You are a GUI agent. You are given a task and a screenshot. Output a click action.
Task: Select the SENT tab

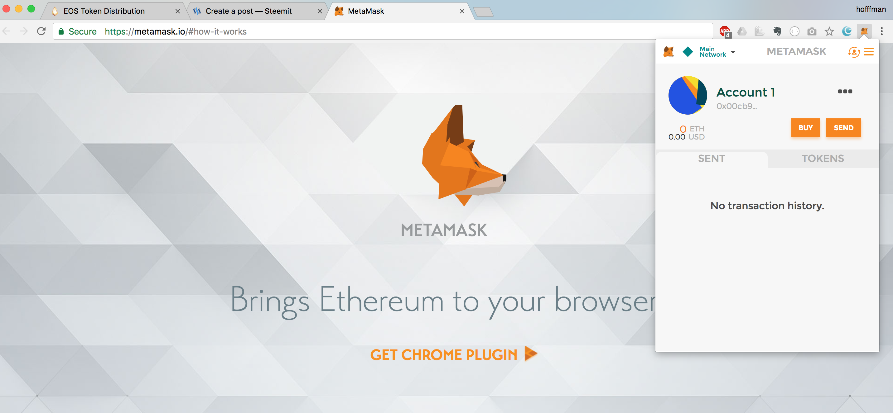coord(711,159)
